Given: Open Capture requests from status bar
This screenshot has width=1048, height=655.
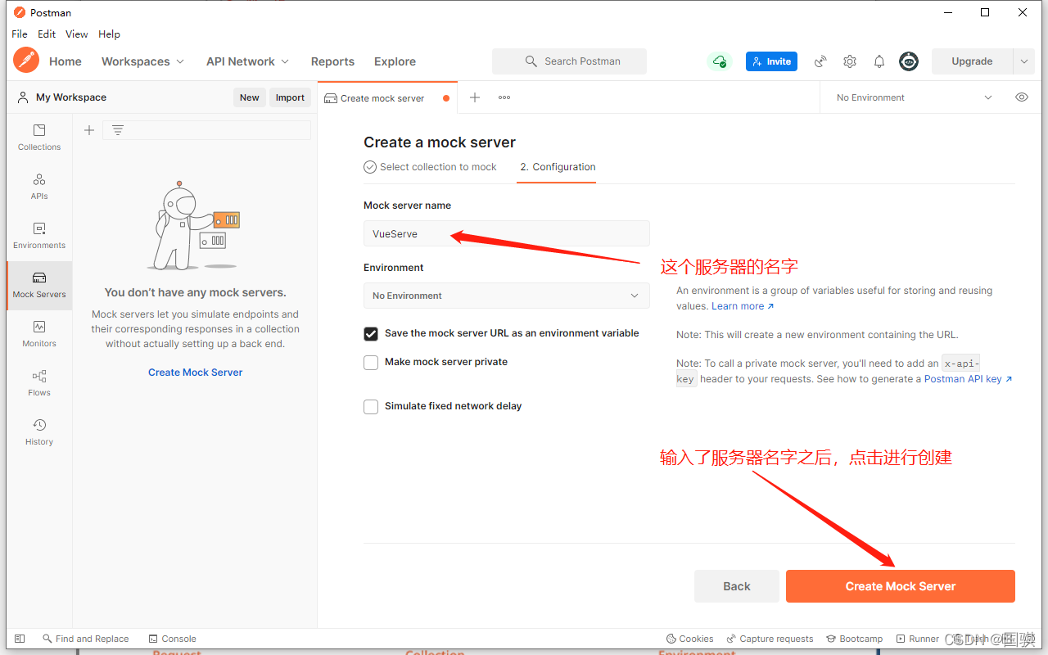Looking at the screenshot, I should pos(770,639).
